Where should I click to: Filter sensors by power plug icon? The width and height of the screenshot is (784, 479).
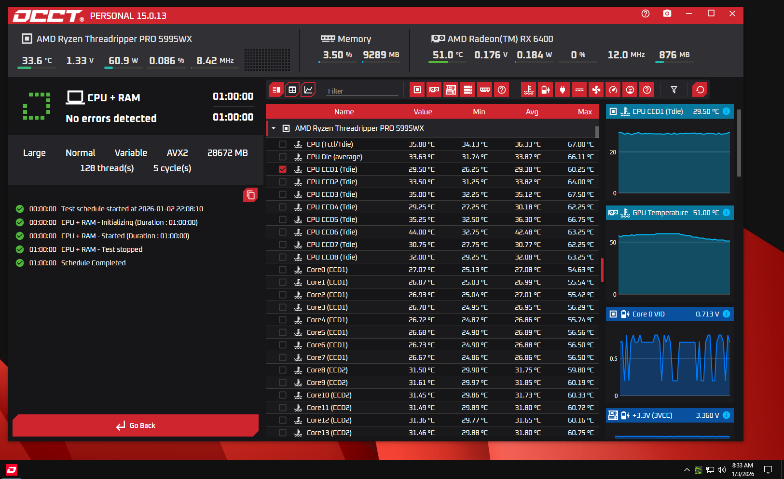pyautogui.click(x=563, y=90)
